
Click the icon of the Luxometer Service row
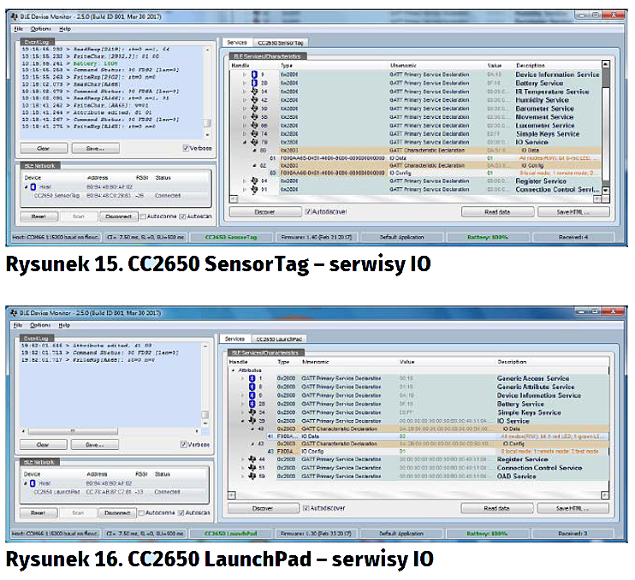[254, 126]
